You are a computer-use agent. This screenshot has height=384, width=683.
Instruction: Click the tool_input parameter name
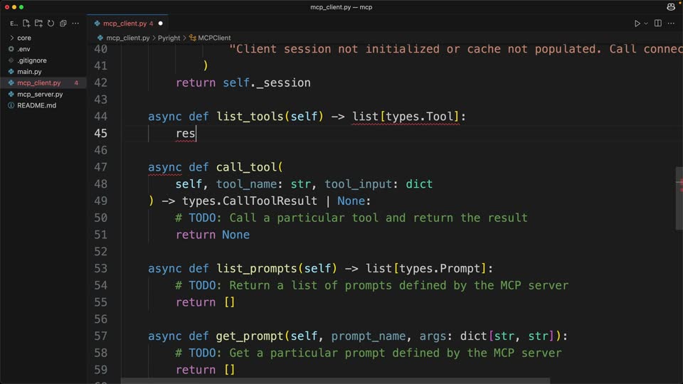(358, 184)
